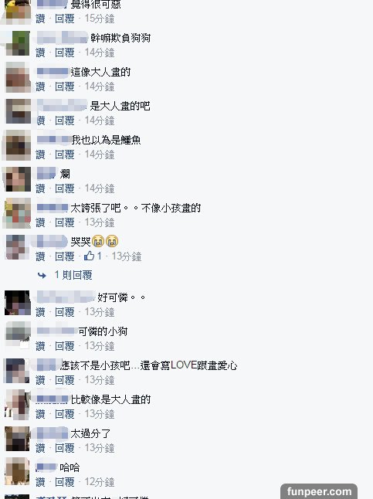The image size is (373, 499).
Task: Like the comment 幹嘛欺負狗狗
Action: [40, 53]
